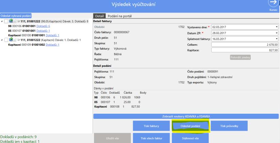Click the Odeslat podání button

190,126
